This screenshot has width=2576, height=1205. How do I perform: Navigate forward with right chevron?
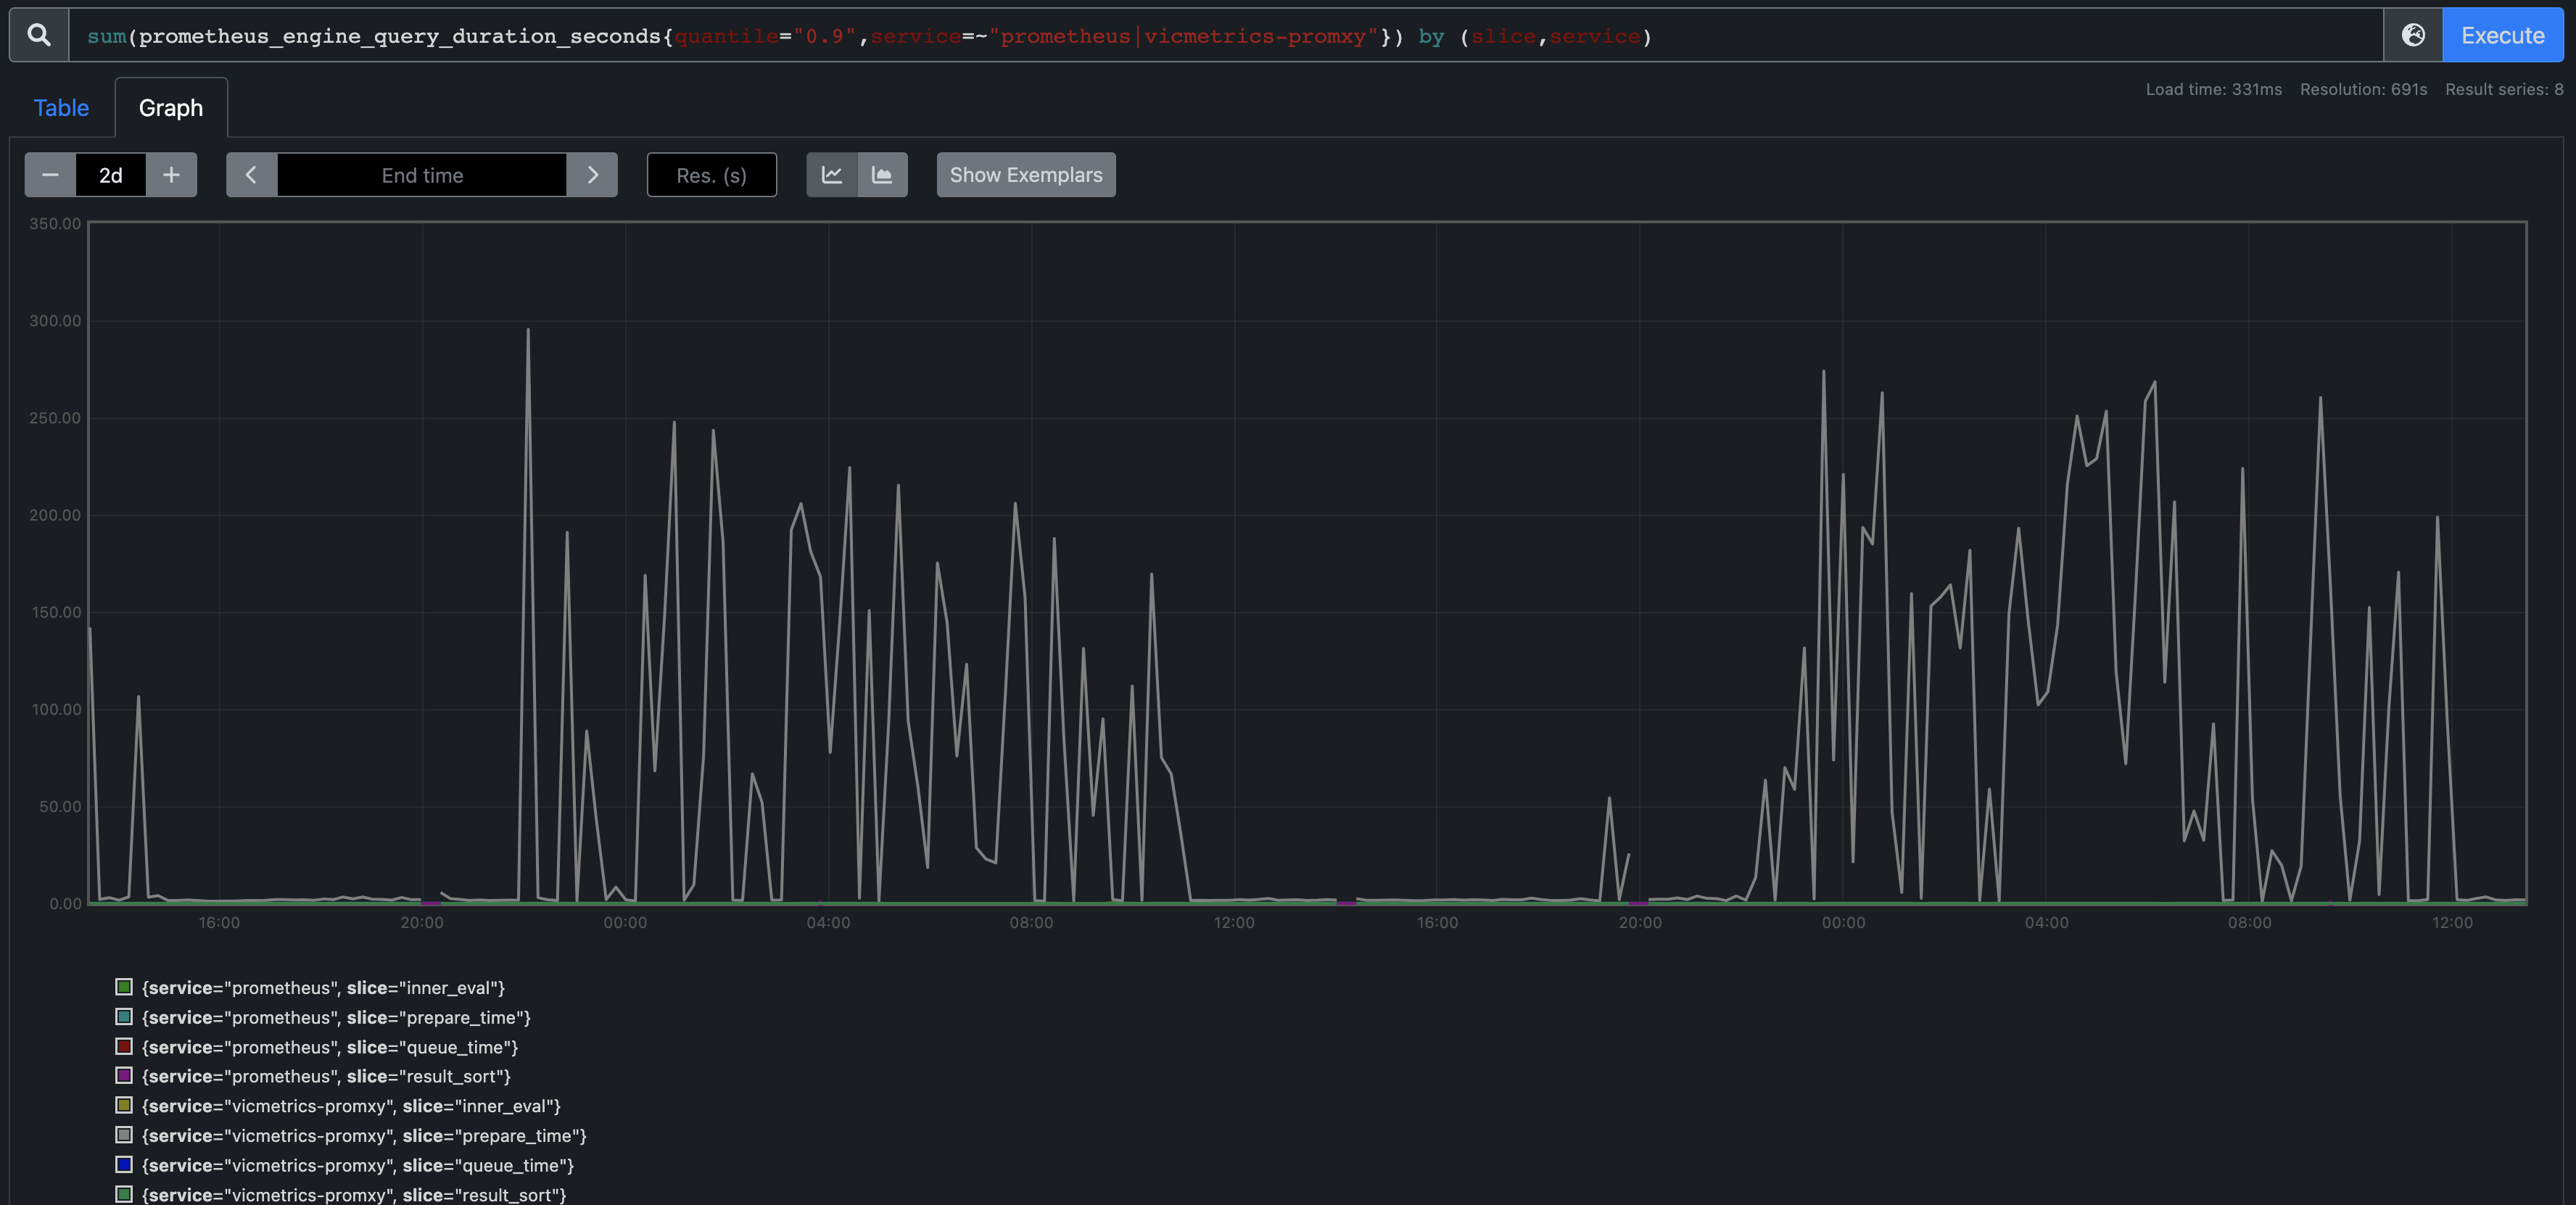click(x=593, y=174)
